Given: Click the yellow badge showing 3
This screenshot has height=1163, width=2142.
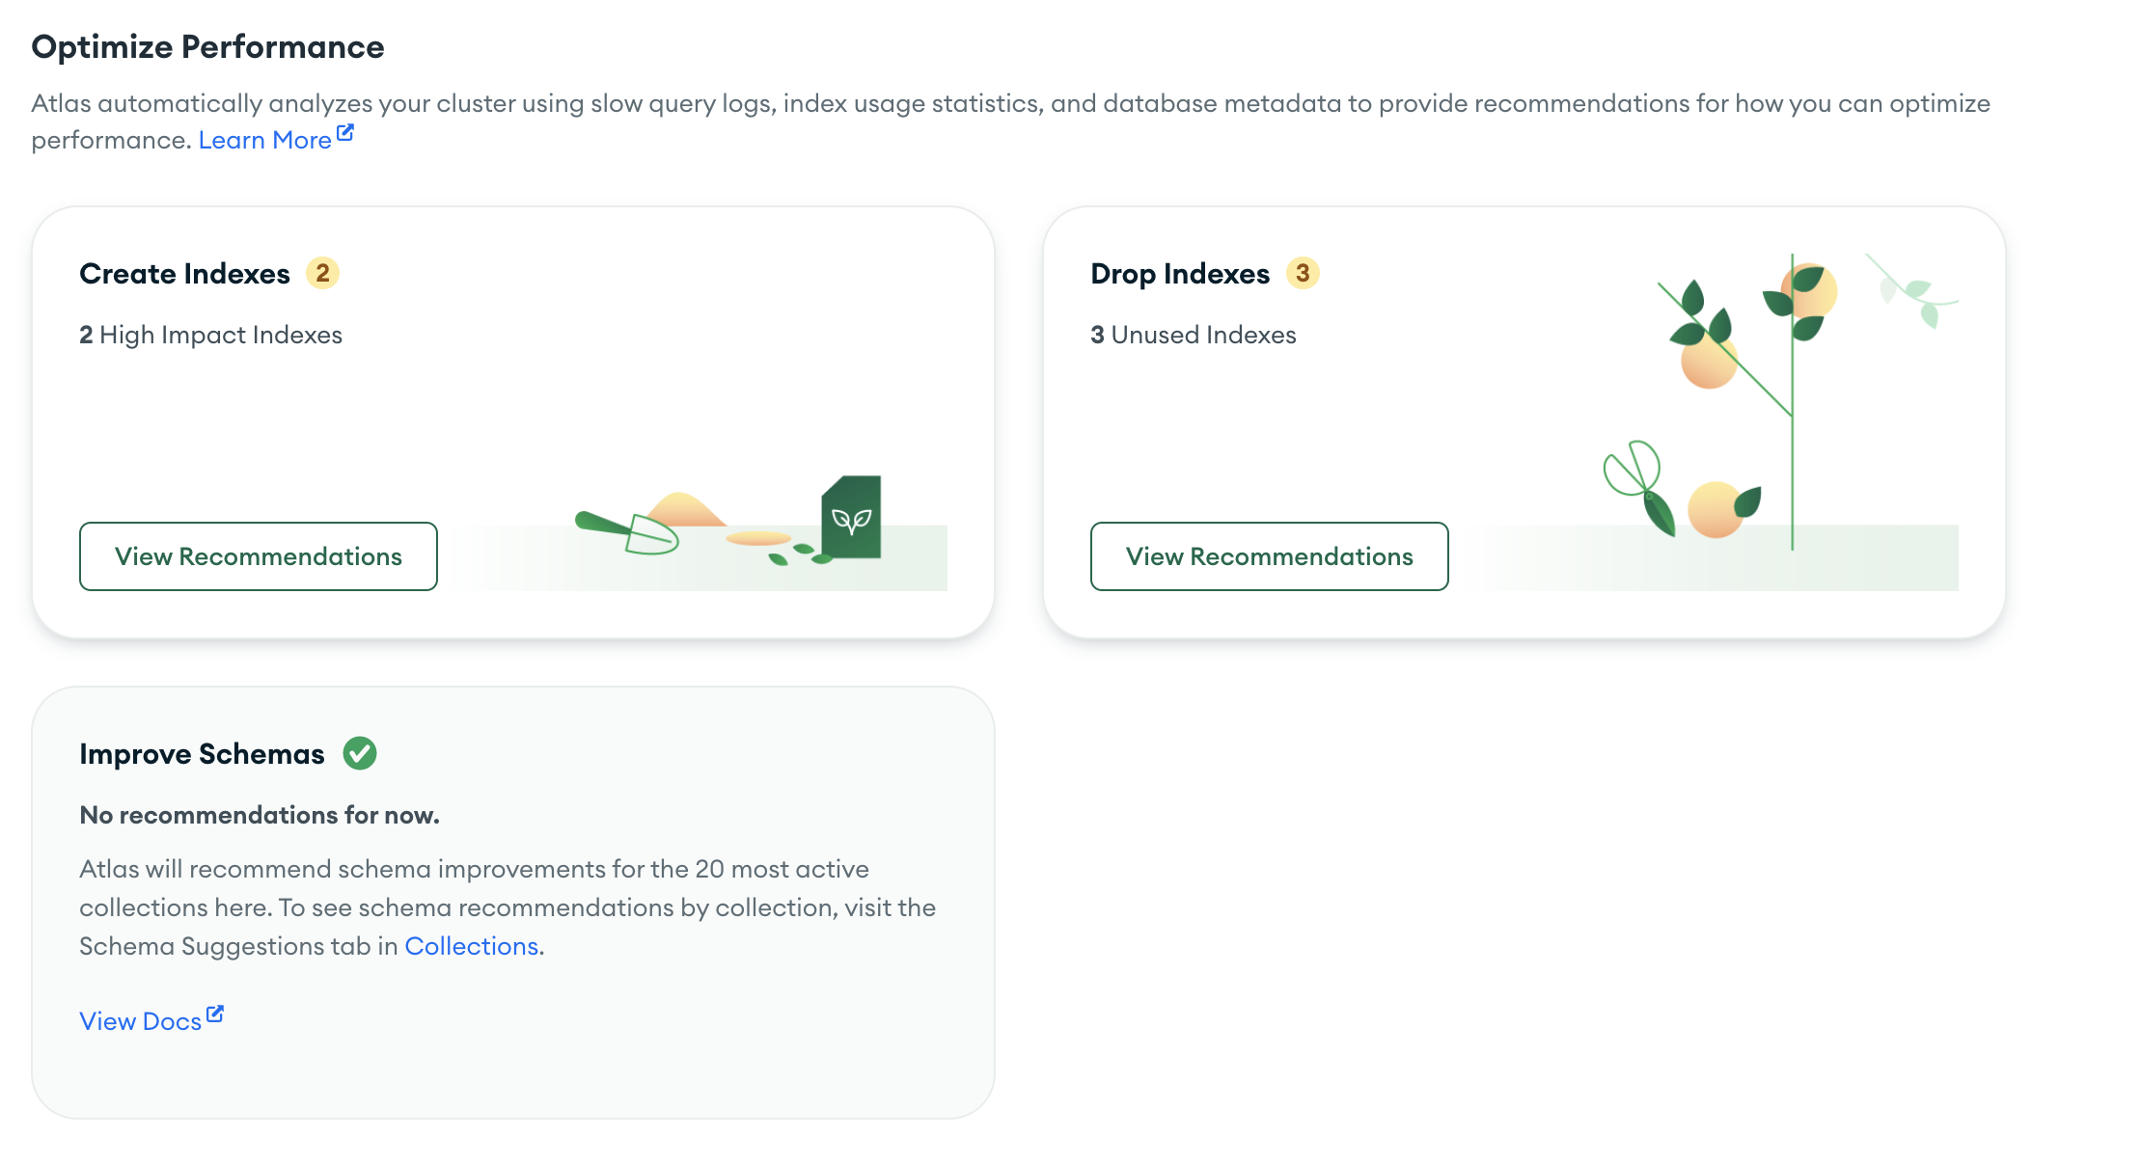Looking at the screenshot, I should click(x=1303, y=274).
